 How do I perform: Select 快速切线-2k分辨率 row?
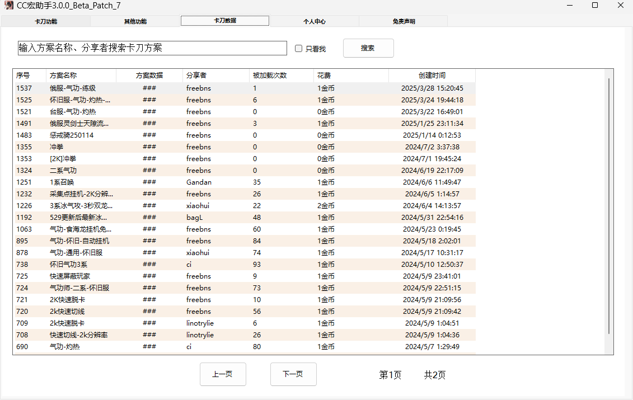[245, 335]
